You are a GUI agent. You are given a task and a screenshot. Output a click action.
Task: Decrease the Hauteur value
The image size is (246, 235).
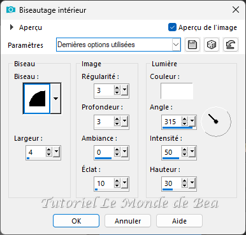pos(185,186)
